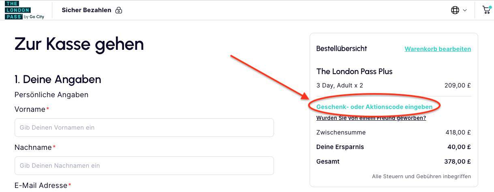Open the Warenkorb bearbeiten link
The height and width of the screenshot is (192, 494).
tap(438, 49)
